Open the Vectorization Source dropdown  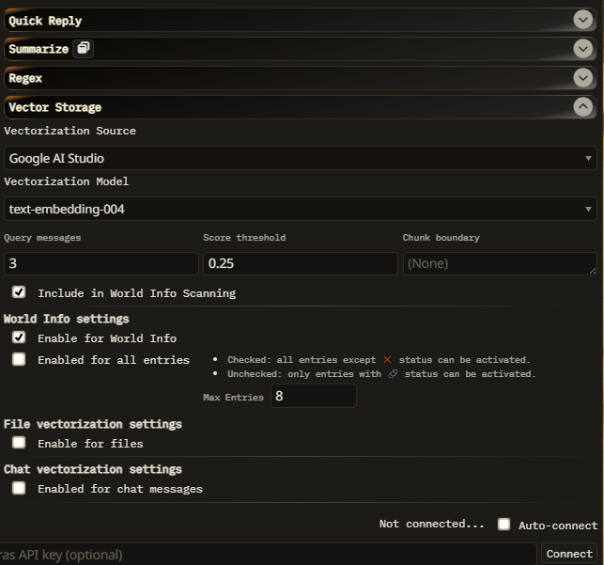pos(300,158)
